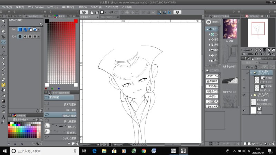Image resolution: width=276 pixels, height=155 pixels.
Task: Toggle visibility of Folder 1 layer
Action: [244, 95]
